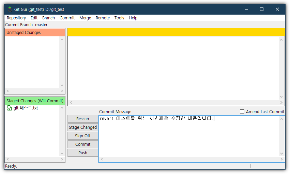
Task: Click left arrow of Unstaged Changes horizontal scrollbar
Action: (x=8, y=91)
